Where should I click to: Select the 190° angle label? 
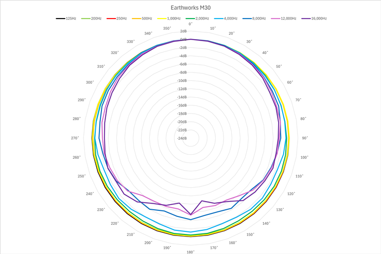click(x=167, y=248)
